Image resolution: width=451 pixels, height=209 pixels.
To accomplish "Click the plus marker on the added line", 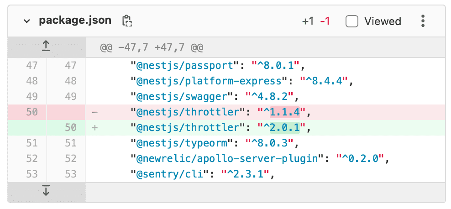I will [95, 128].
